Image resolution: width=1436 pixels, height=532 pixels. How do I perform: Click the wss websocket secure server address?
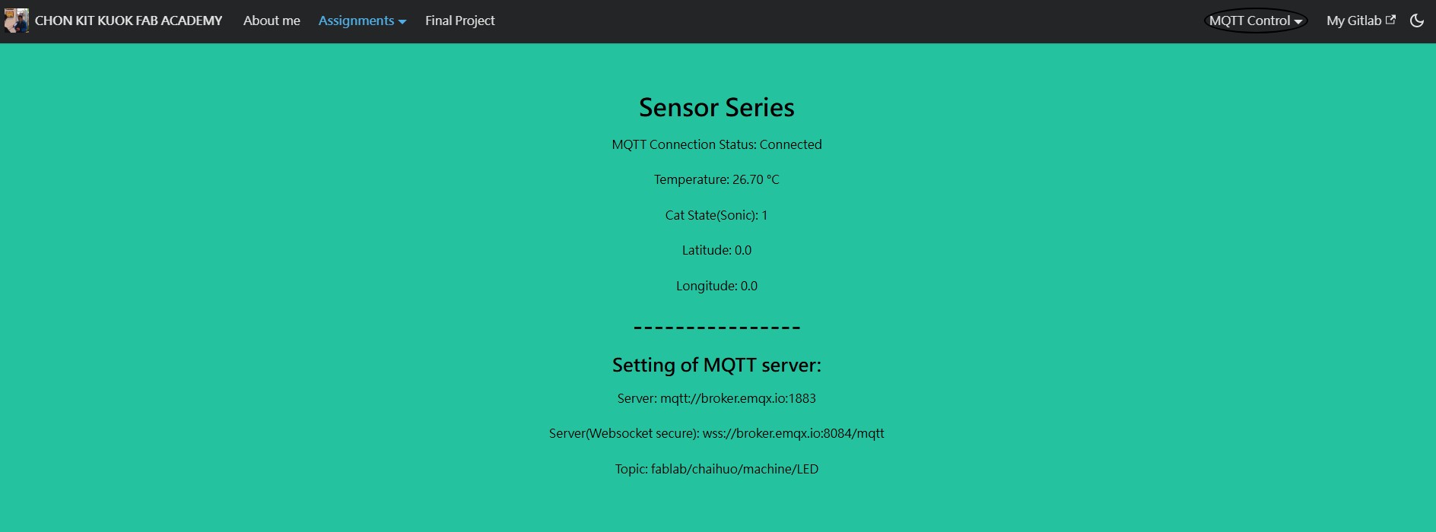pos(793,433)
